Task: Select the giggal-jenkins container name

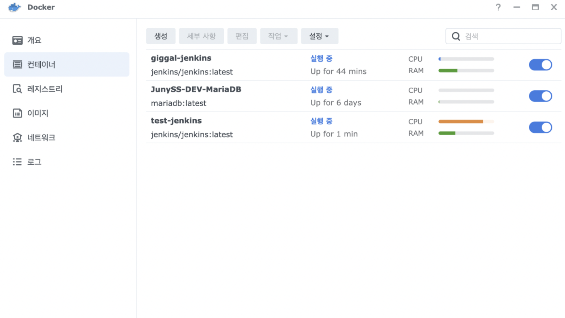Action: pos(181,58)
